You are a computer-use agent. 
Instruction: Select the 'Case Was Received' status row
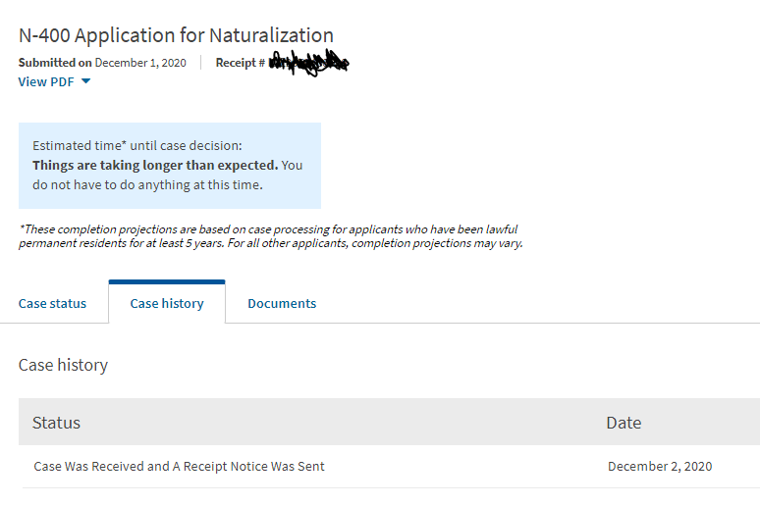[x=179, y=466]
